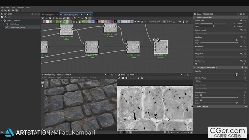Open the Lights menu in 3D View
This screenshot has width=249, height=140.
tap(59, 78)
